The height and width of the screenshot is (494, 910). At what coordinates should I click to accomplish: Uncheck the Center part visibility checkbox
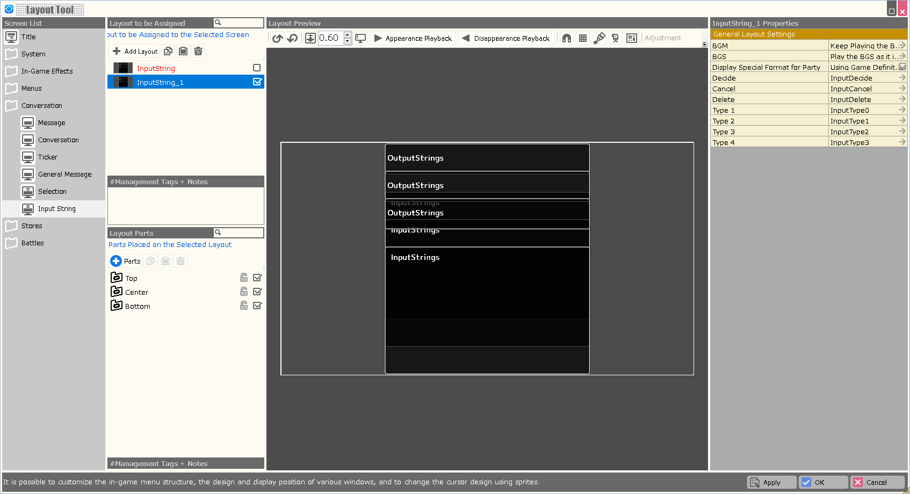(257, 292)
